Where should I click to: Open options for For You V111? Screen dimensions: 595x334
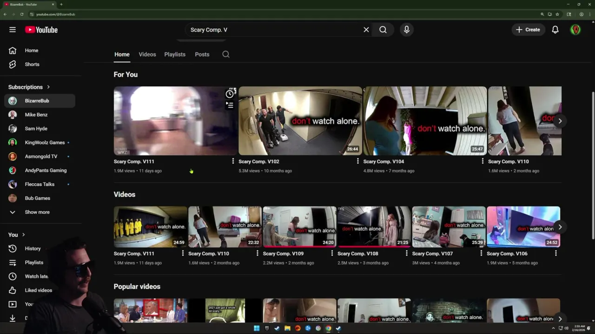[x=233, y=161]
